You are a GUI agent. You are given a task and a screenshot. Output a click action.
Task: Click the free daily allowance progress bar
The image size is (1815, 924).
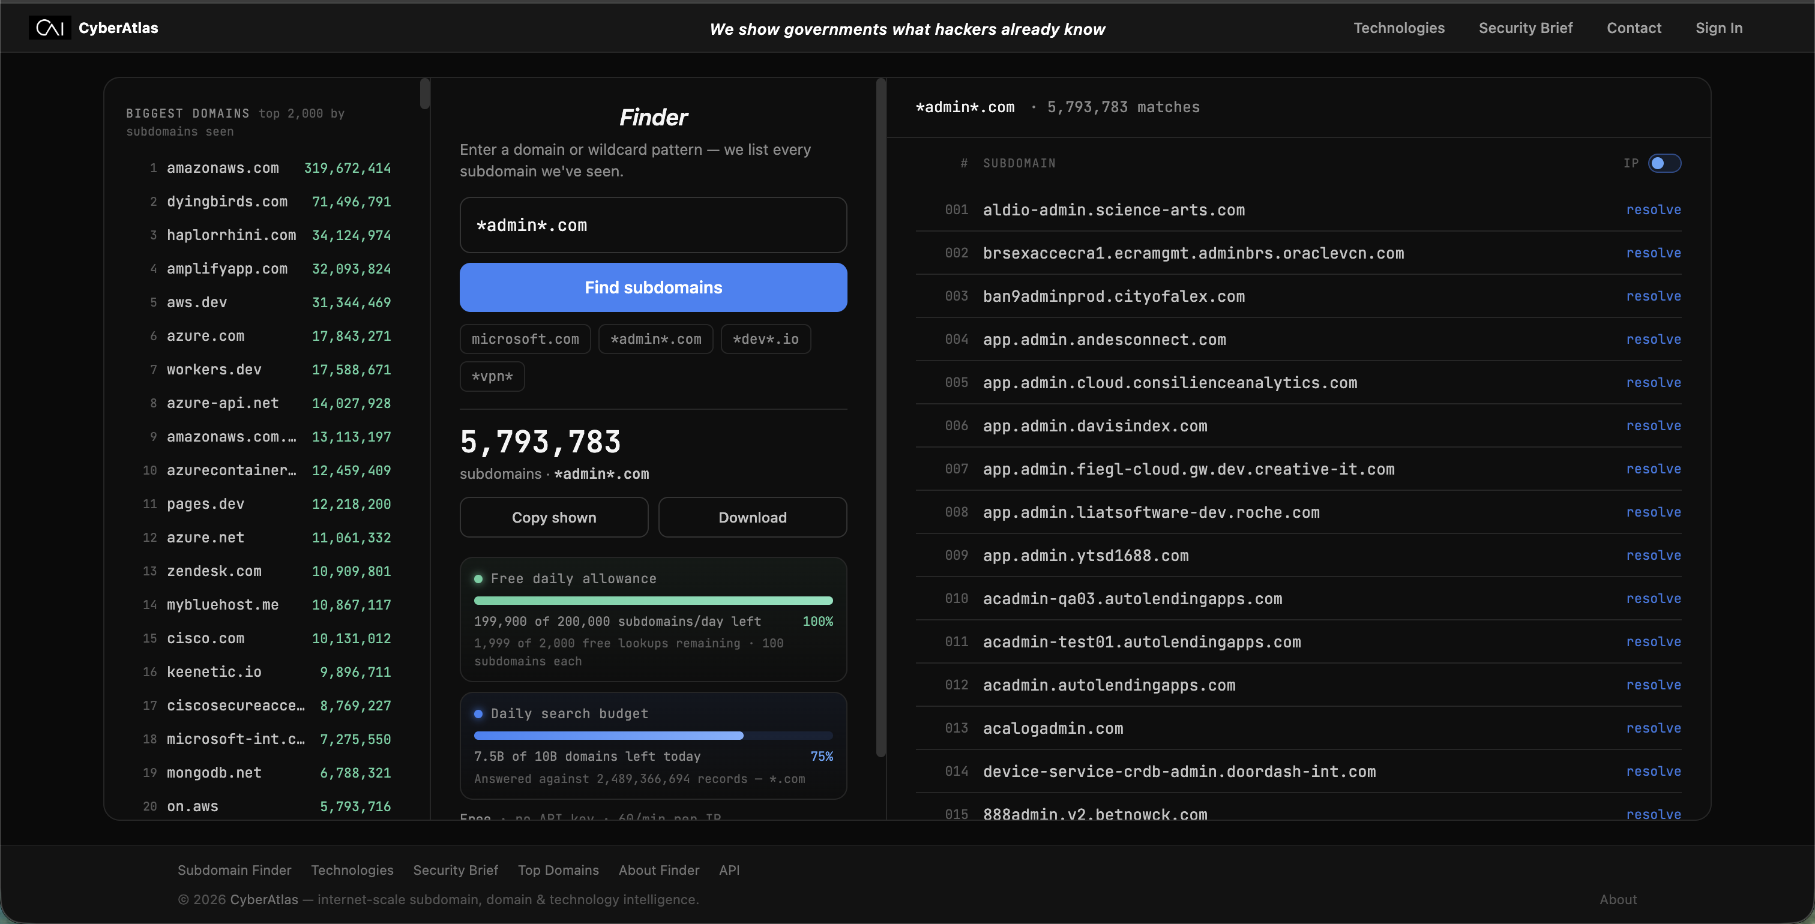(653, 601)
